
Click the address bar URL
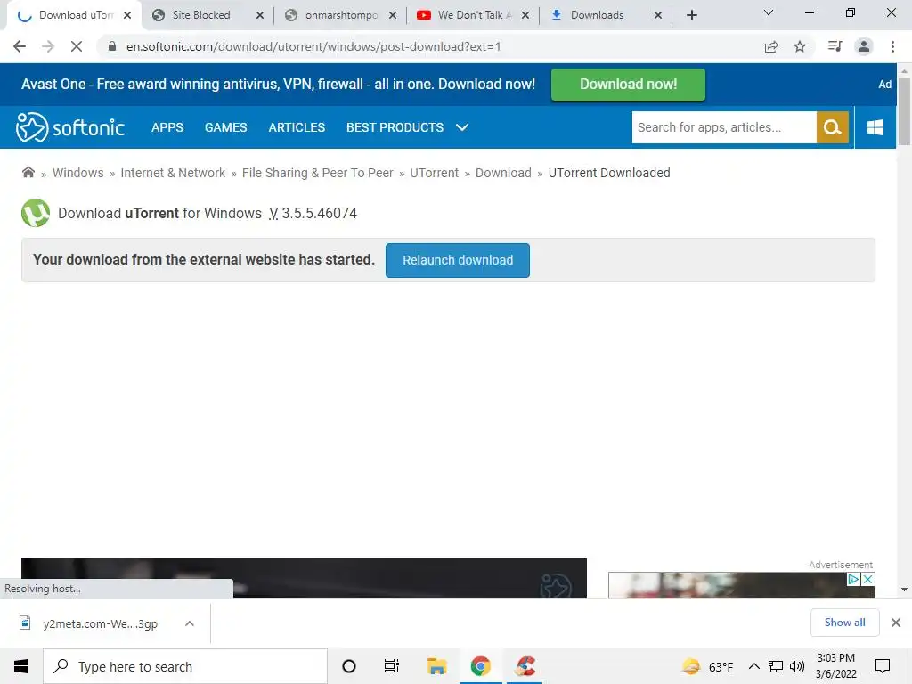313,46
